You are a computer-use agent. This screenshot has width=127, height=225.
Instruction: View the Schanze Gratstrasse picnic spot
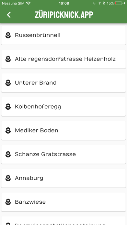[63, 155]
